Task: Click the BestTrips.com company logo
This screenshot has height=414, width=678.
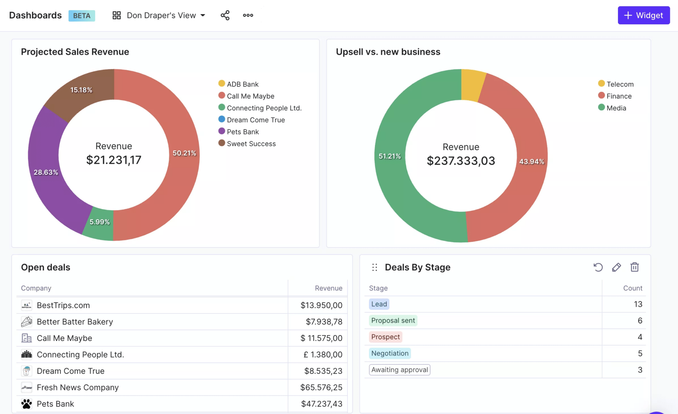Action: click(x=26, y=305)
